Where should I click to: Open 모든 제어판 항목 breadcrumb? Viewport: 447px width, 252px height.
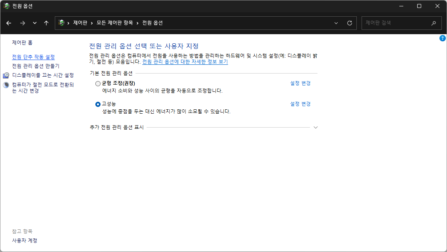pos(114,23)
